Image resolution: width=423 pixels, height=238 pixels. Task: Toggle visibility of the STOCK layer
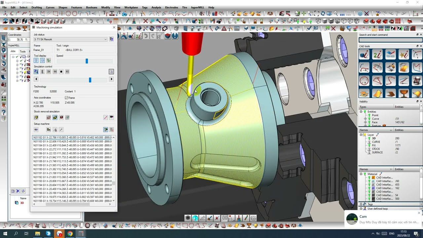tap(369, 149)
